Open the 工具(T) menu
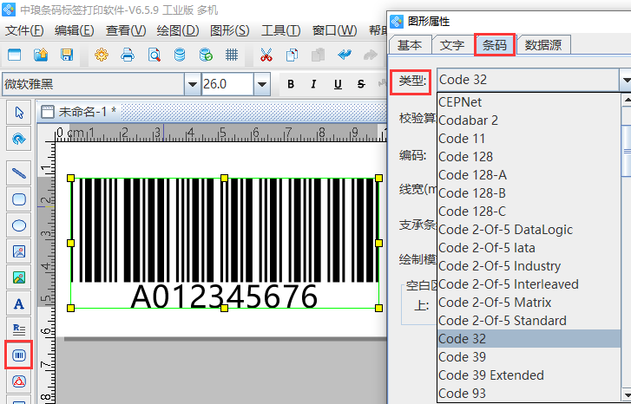Image resolution: width=631 pixels, height=404 pixels. point(280,30)
